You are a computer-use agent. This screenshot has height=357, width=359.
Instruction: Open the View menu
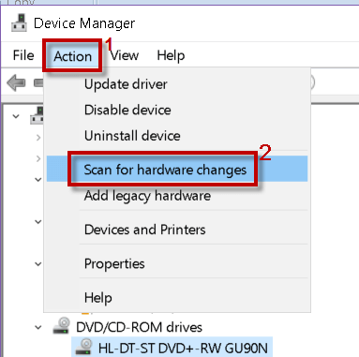125,55
